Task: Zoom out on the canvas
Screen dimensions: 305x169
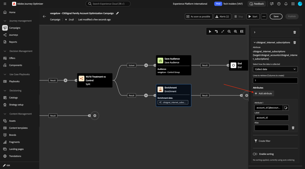Action: coord(229,31)
